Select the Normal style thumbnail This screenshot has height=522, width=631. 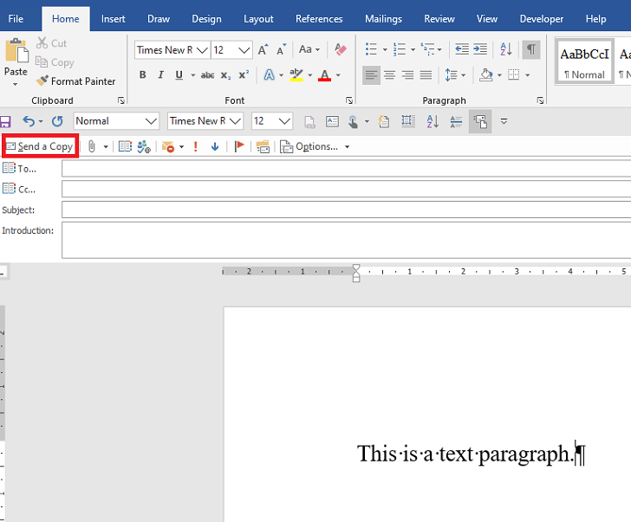coord(584,61)
